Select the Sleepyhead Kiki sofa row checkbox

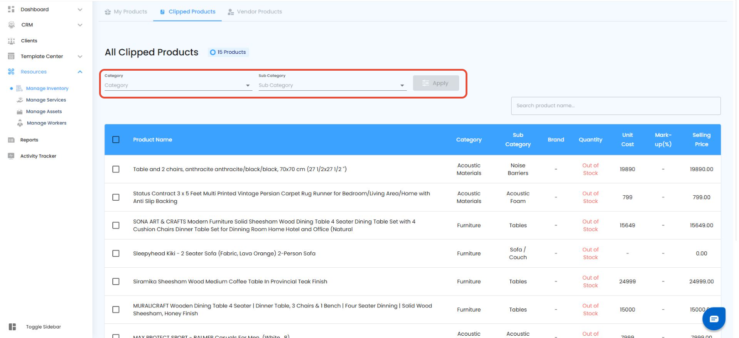[x=116, y=254]
